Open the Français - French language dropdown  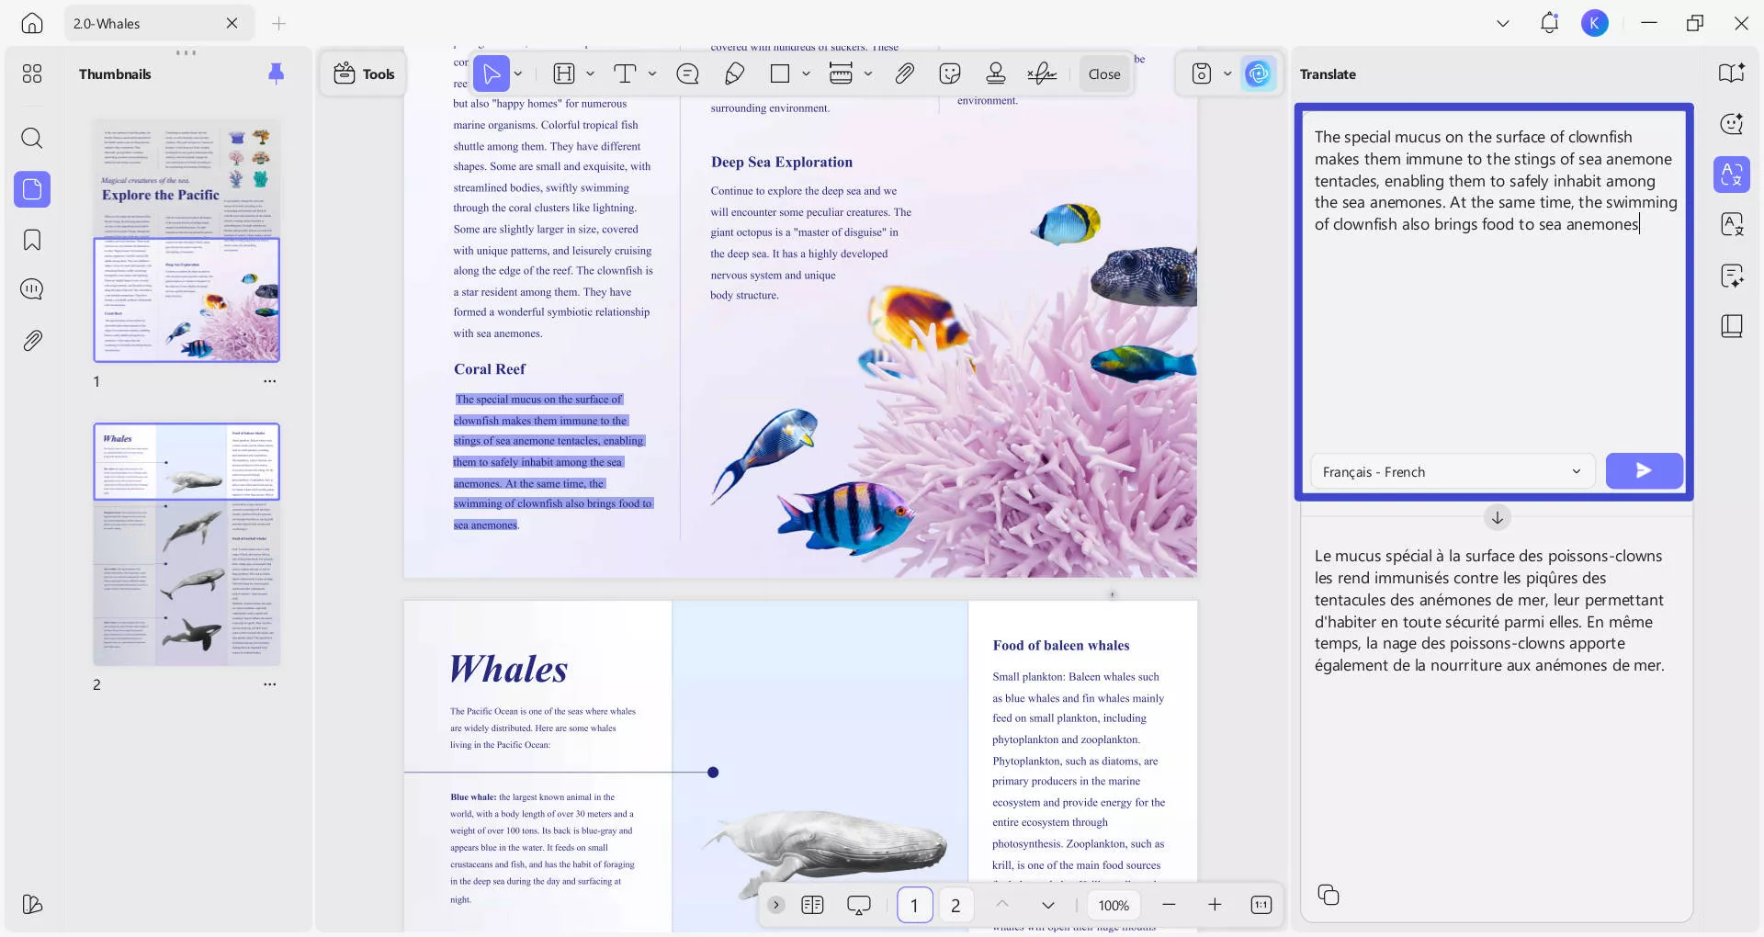point(1452,471)
